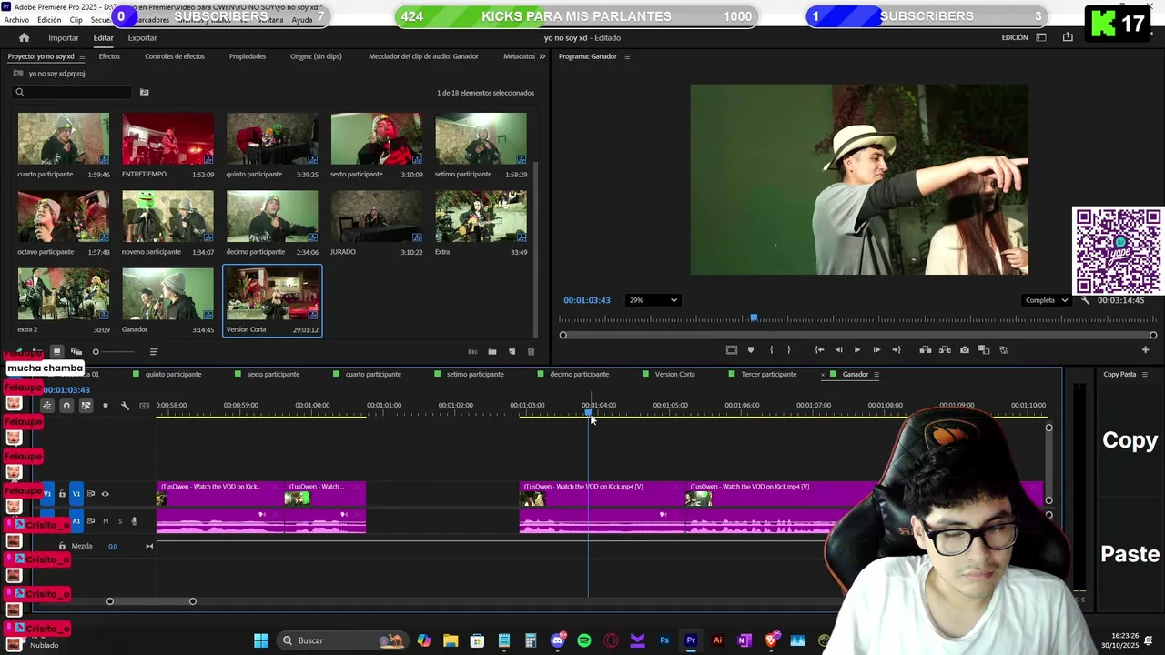
Task: Open the Archivo menu
Action: coord(16,19)
